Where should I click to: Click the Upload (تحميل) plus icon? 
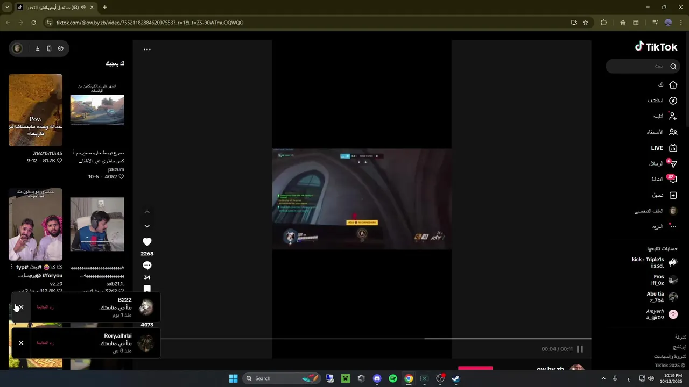[x=673, y=195]
